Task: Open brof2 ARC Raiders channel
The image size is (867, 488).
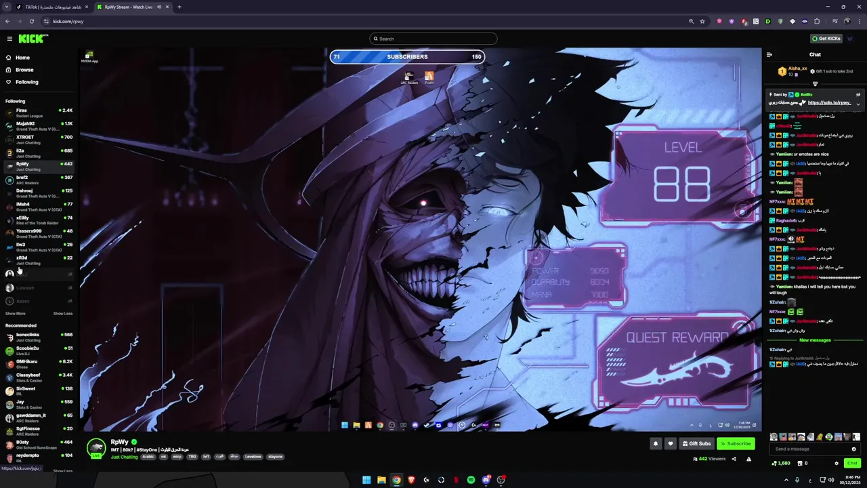Action: pyautogui.click(x=39, y=180)
